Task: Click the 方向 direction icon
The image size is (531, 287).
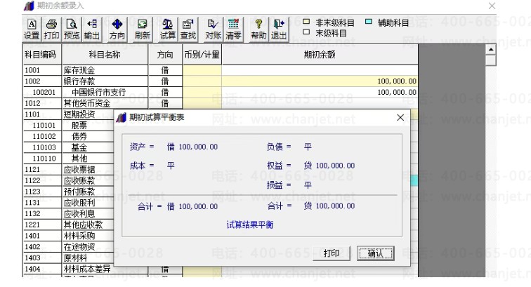Action: pyautogui.click(x=117, y=29)
